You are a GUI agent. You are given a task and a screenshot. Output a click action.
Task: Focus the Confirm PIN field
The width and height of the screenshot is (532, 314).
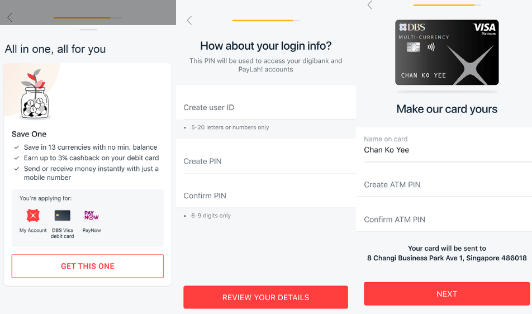pyautogui.click(x=265, y=196)
